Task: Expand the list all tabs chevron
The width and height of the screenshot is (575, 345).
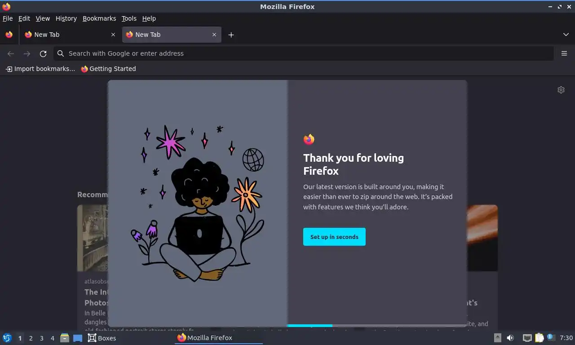Action: (x=566, y=35)
